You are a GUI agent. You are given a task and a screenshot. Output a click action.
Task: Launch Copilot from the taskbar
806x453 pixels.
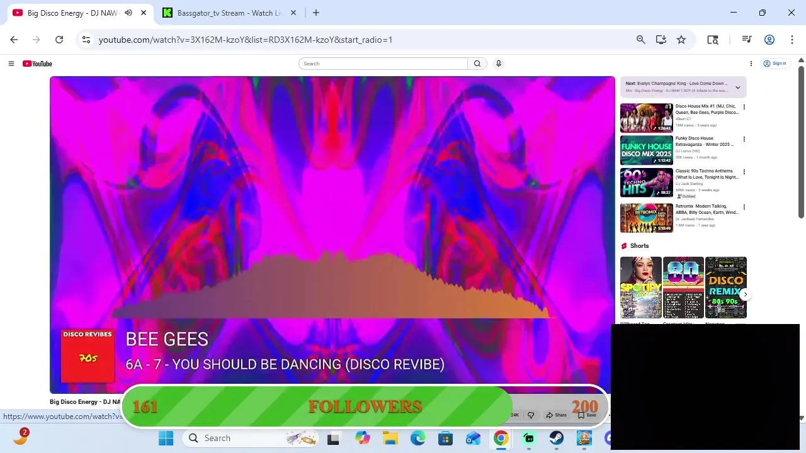pyautogui.click(x=362, y=438)
